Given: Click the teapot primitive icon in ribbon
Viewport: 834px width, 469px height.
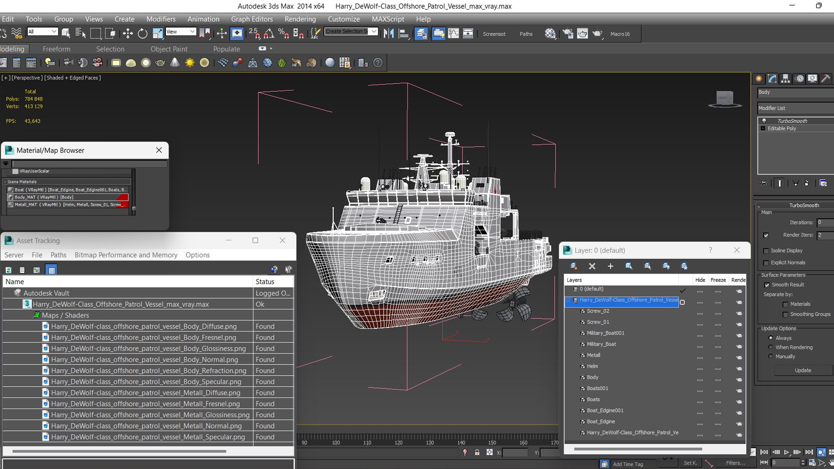Looking at the screenshot, I should 160,63.
